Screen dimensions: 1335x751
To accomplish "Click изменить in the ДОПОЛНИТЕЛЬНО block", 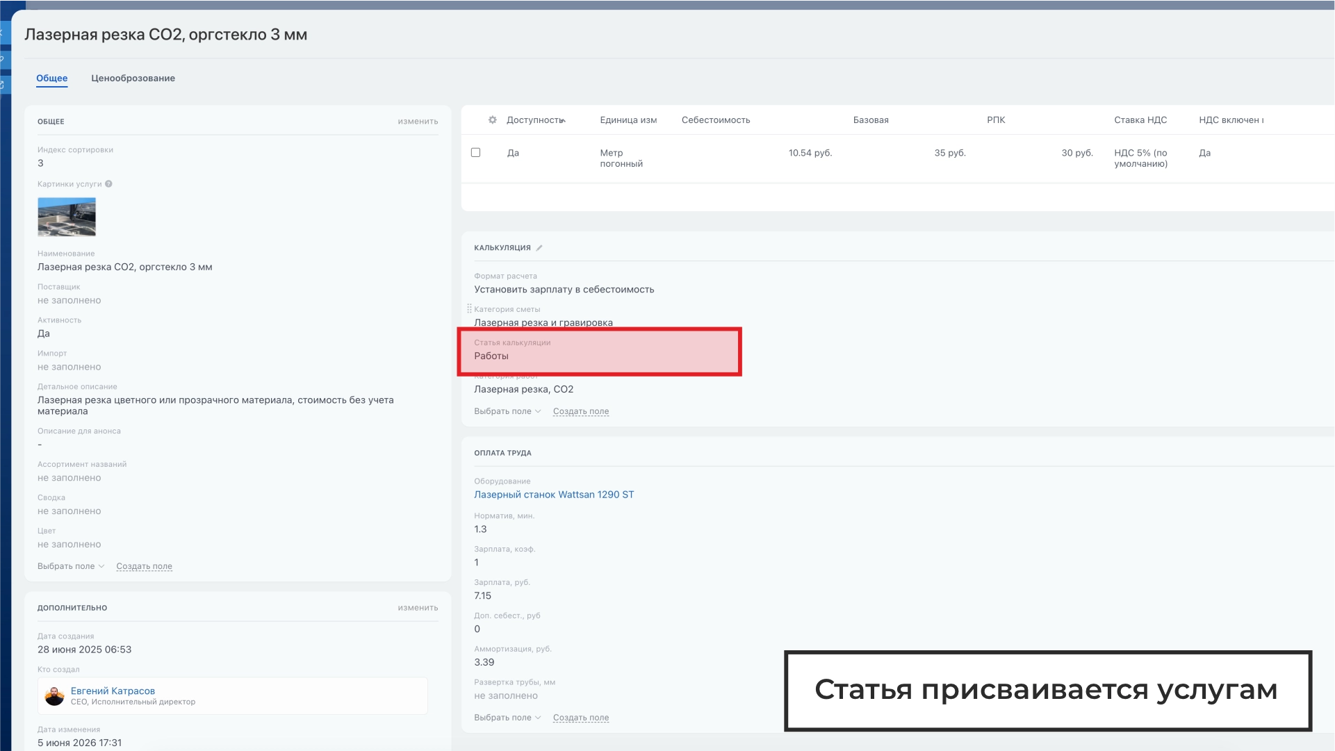I will [418, 608].
